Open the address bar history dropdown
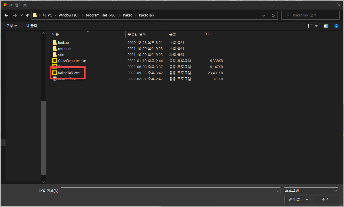Screen dimensions: 344x207 tap(263, 15)
